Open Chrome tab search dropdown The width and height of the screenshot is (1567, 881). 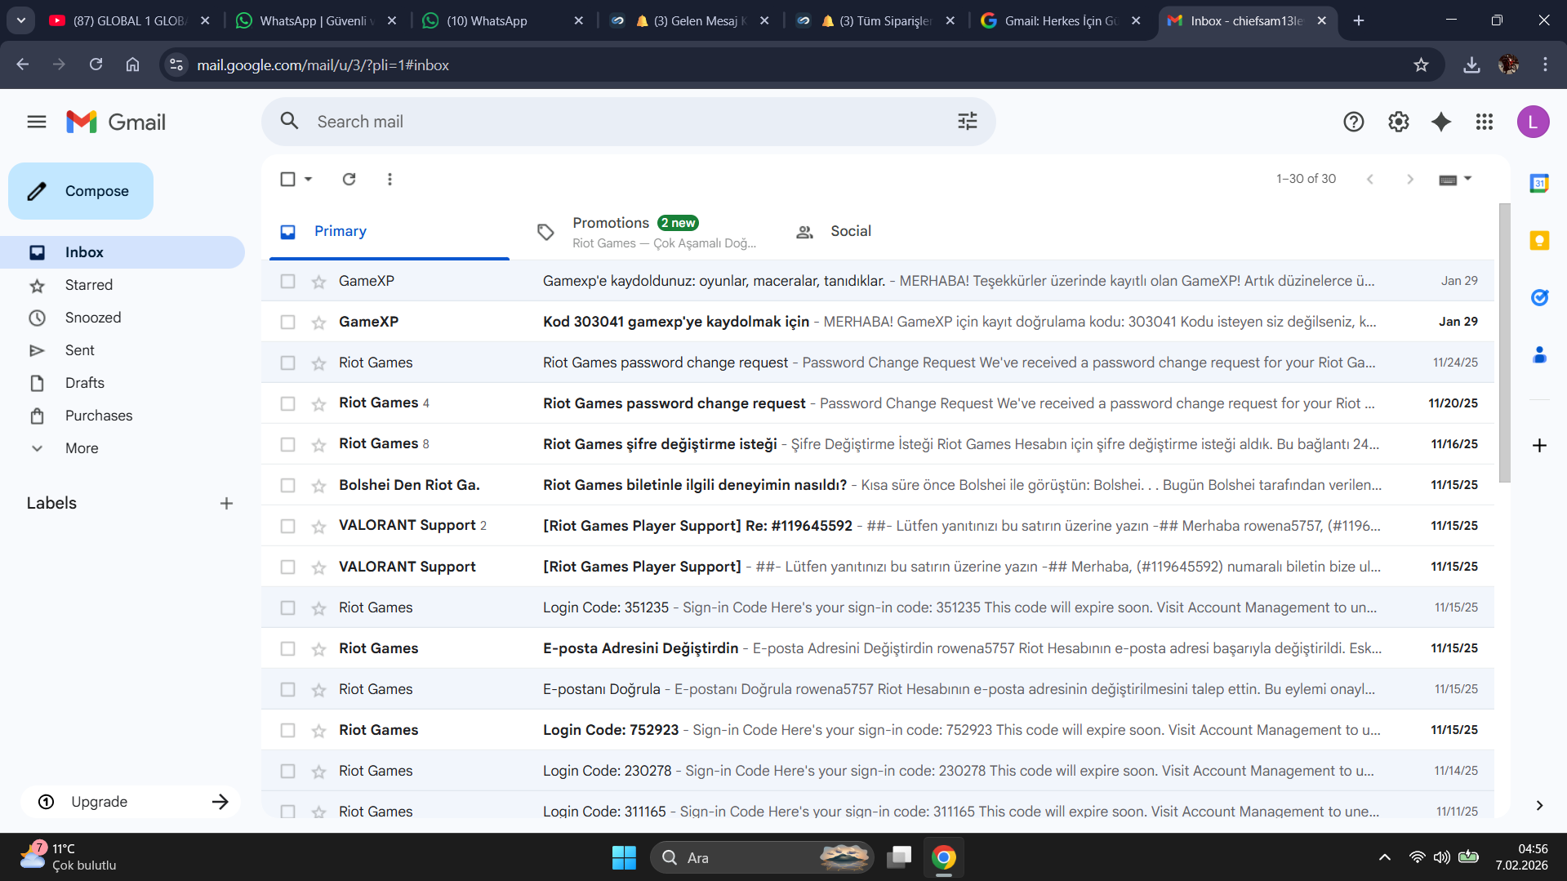21,20
